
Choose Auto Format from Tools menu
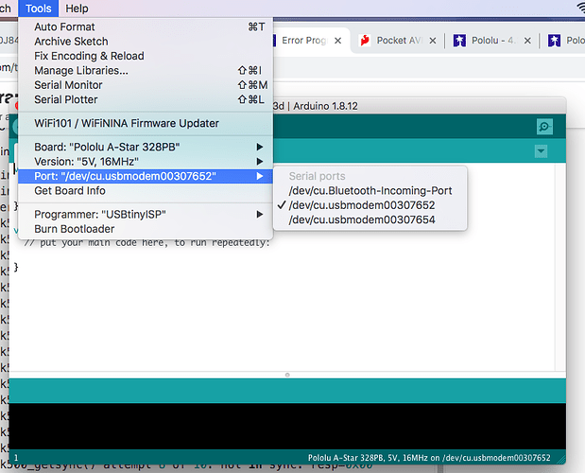64,27
